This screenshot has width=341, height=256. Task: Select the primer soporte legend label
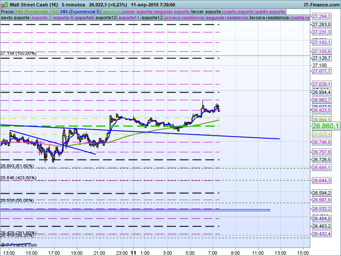(137, 12)
